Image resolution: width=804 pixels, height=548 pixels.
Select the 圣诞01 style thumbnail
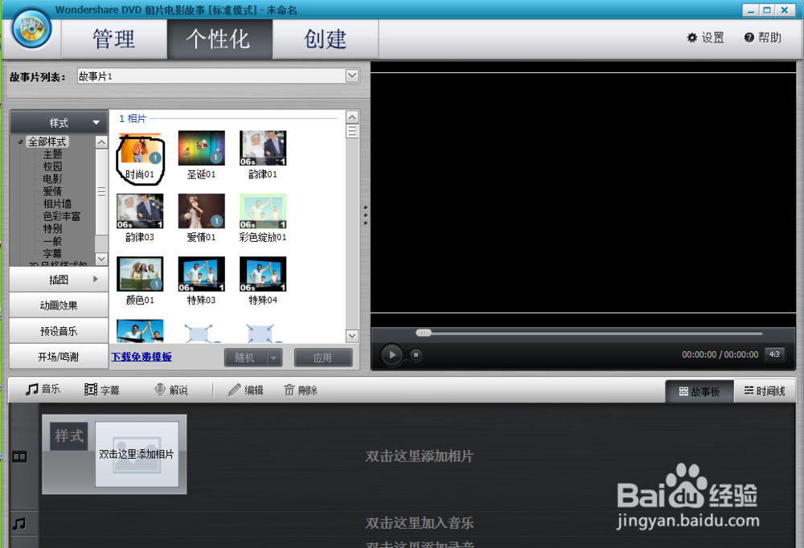[x=202, y=148]
